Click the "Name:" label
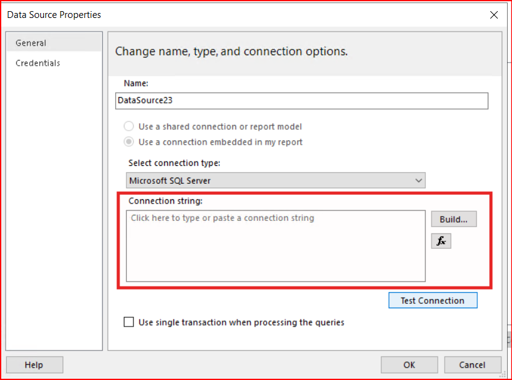 click(136, 83)
